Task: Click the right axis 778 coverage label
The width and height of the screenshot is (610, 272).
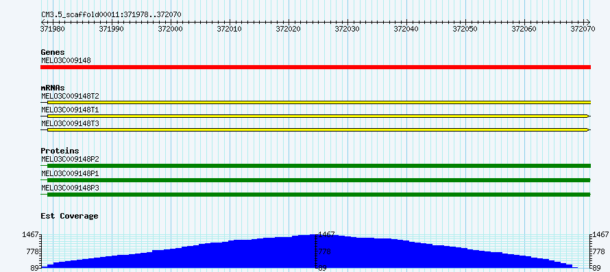Action: coord(600,251)
